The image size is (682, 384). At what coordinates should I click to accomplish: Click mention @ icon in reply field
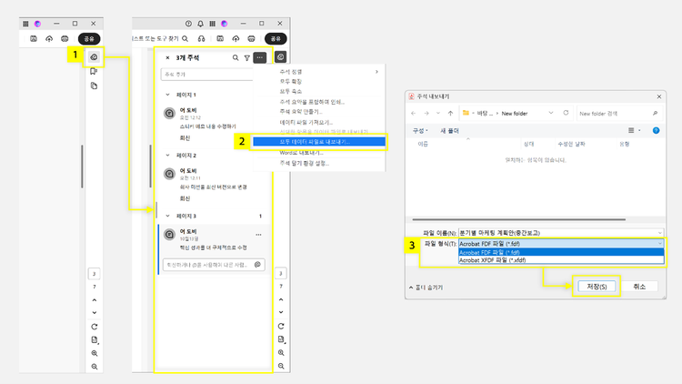pyautogui.click(x=257, y=264)
